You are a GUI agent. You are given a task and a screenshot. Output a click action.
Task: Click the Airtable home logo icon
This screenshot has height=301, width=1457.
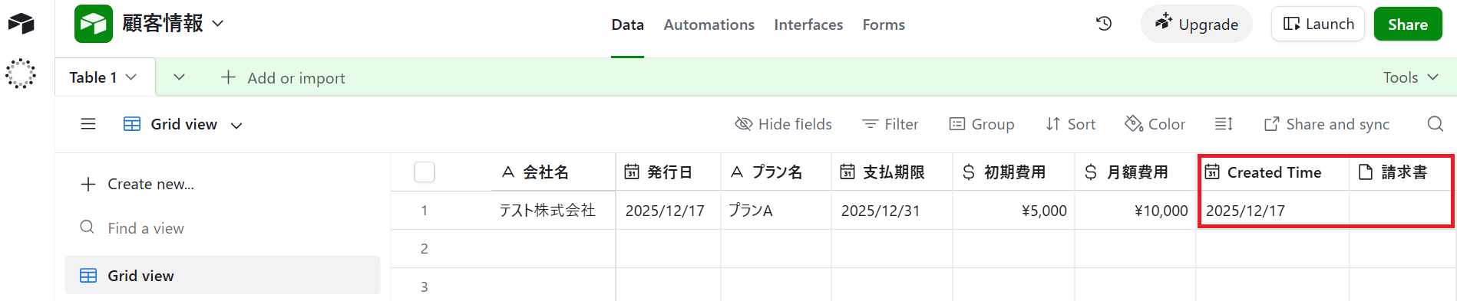coord(21,24)
